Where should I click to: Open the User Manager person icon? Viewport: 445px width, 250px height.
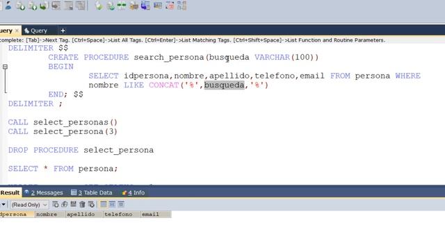8,6
